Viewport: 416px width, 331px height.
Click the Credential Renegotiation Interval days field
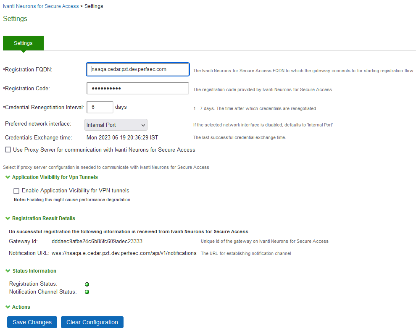coord(100,107)
